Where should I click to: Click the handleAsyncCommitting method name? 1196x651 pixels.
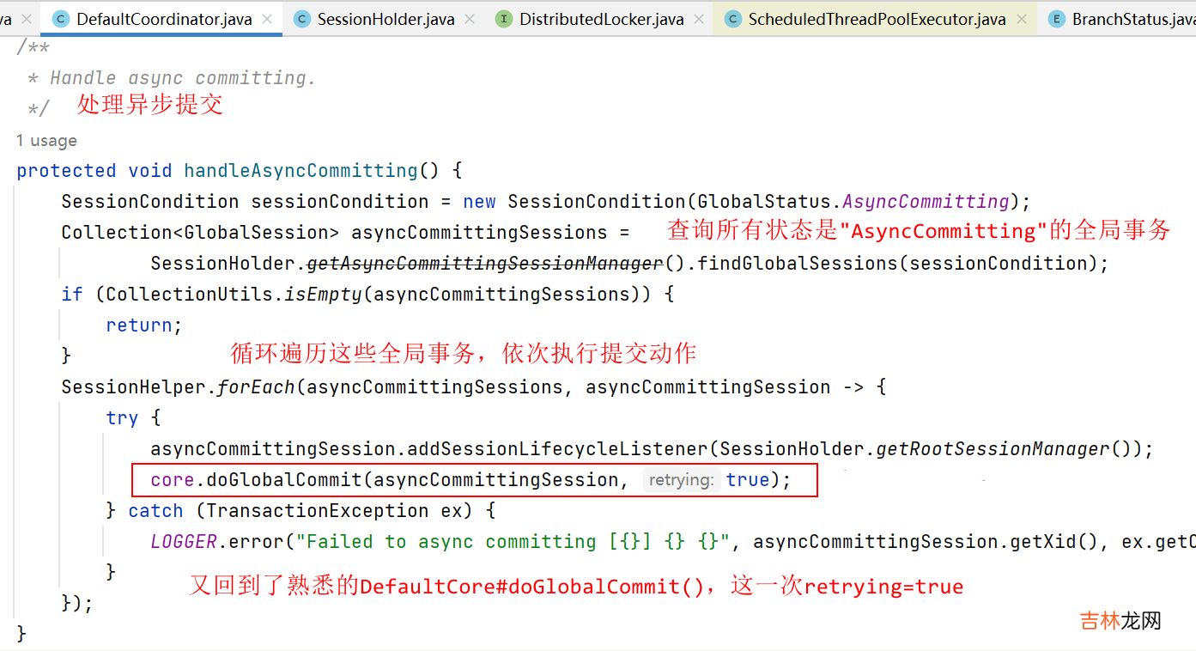point(301,170)
